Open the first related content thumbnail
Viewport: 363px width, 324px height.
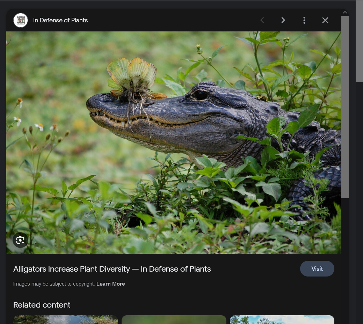66,319
